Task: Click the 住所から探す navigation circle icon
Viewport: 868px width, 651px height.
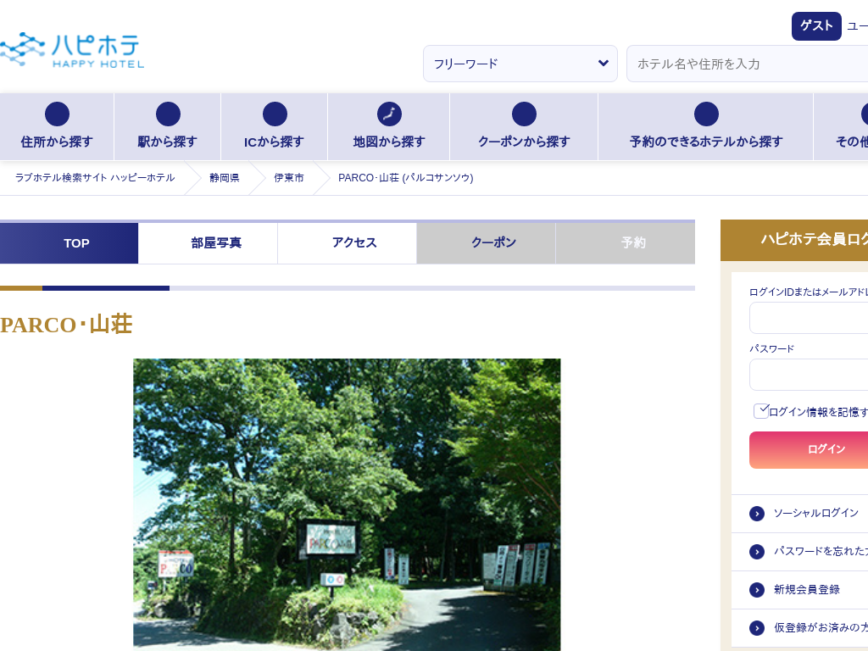Action: [x=57, y=114]
